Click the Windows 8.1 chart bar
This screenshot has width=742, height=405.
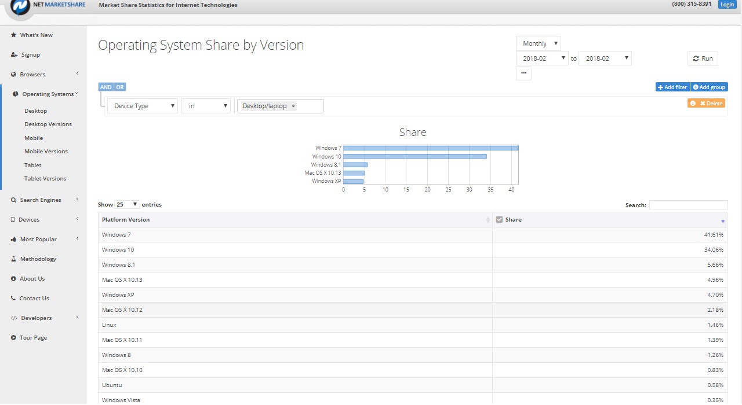(x=355, y=165)
